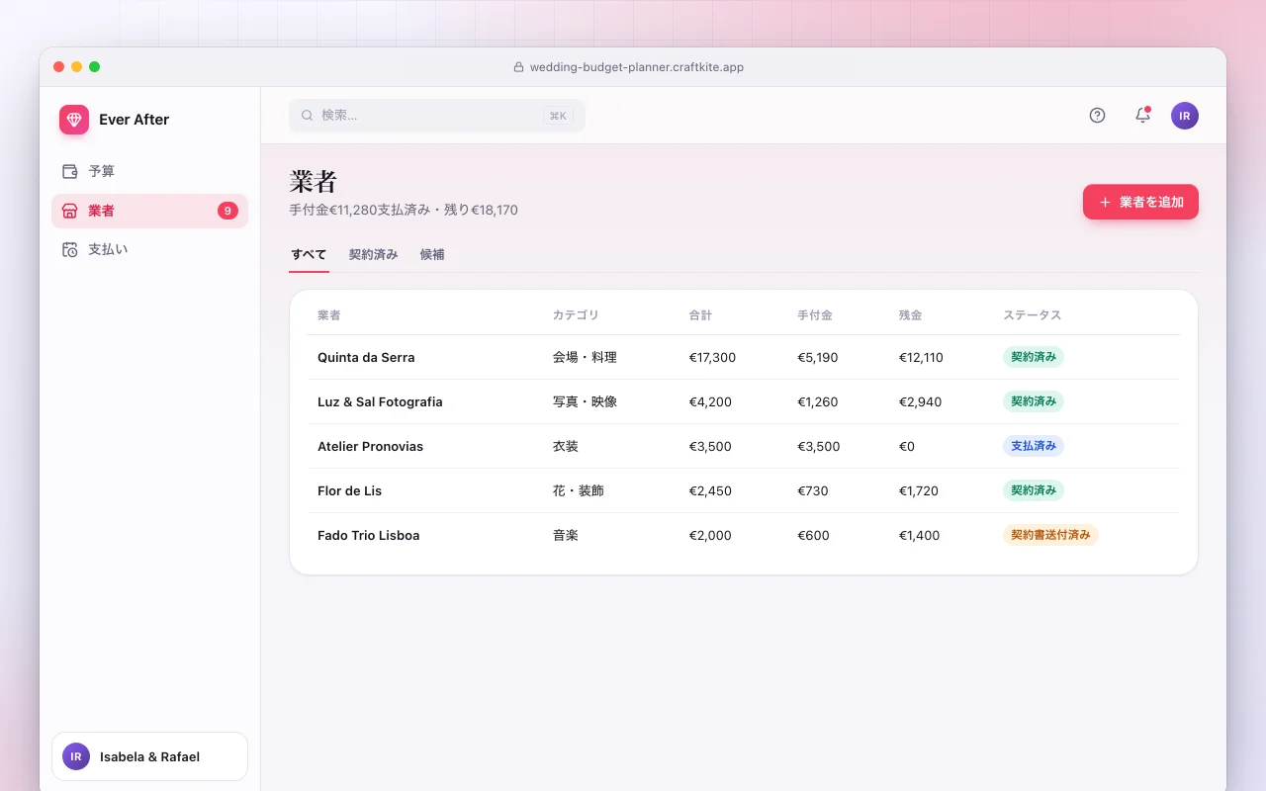Viewport: 1266px width, 791px height.
Task: Click the 支払い calendar-clock icon in sidebar
Action: (x=70, y=249)
